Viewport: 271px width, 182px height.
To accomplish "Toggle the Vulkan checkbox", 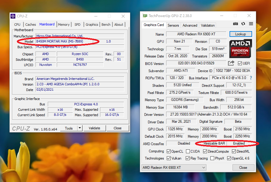I will pos(169,158).
